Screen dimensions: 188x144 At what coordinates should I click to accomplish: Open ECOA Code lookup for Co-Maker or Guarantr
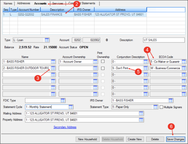click(184, 62)
